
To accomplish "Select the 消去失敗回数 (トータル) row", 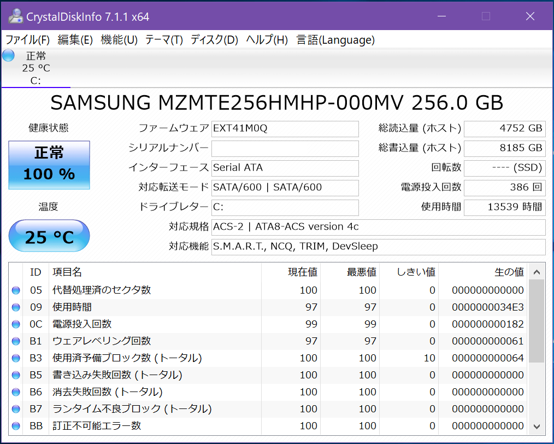I will coord(268,392).
